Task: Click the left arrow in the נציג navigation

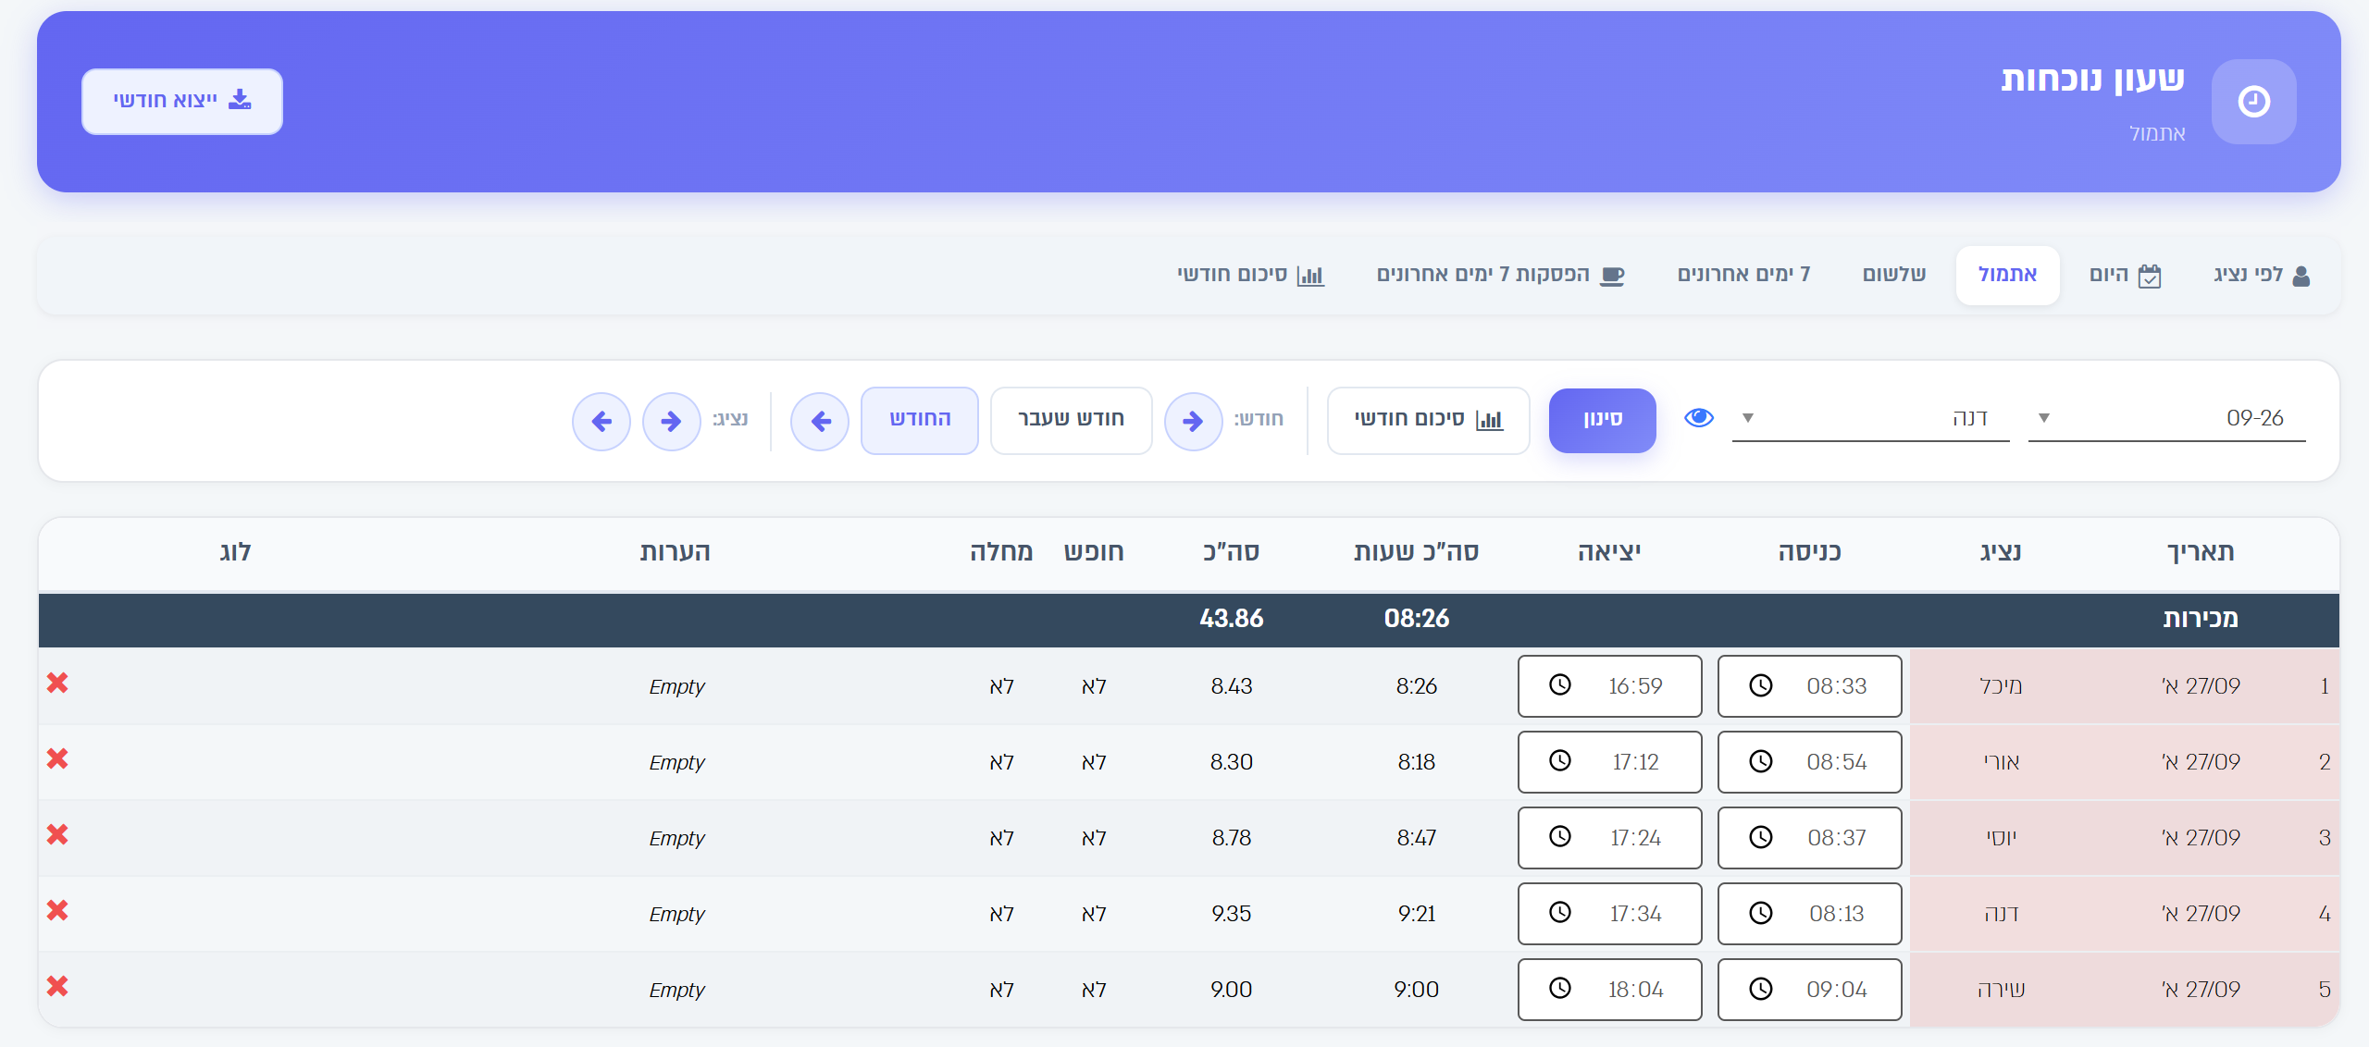Action: click(x=602, y=422)
